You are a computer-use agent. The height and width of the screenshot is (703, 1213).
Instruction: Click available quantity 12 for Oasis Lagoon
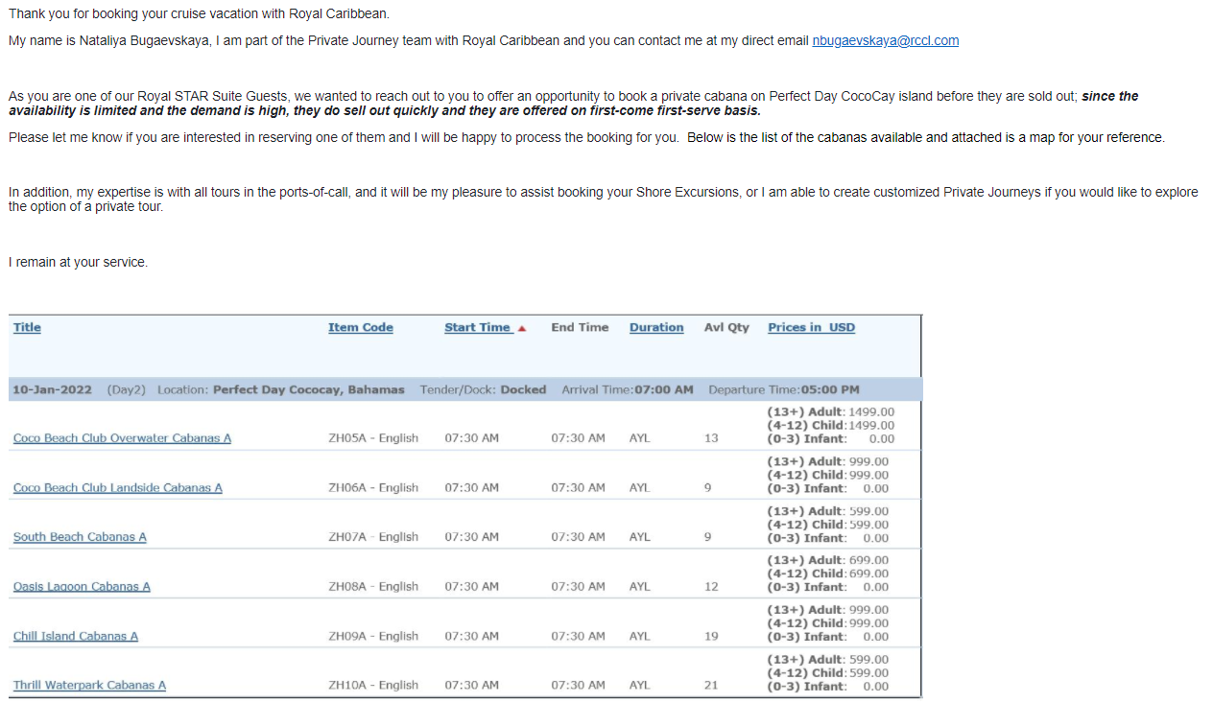click(x=711, y=587)
